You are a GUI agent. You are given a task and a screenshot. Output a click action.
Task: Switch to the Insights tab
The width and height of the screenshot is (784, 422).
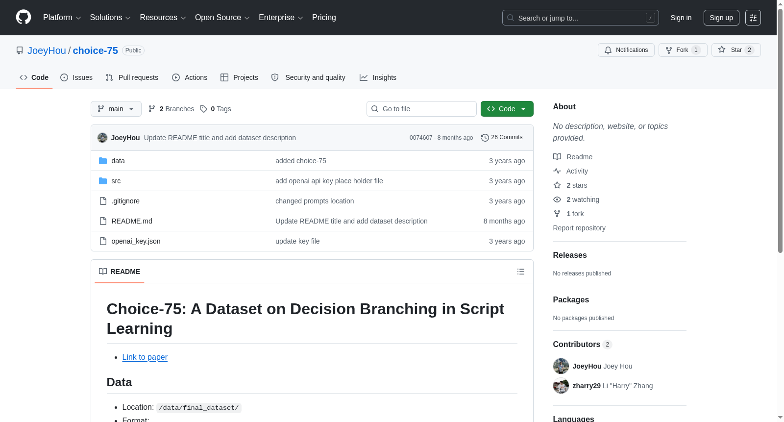pyautogui.click(x=378, y=77)
